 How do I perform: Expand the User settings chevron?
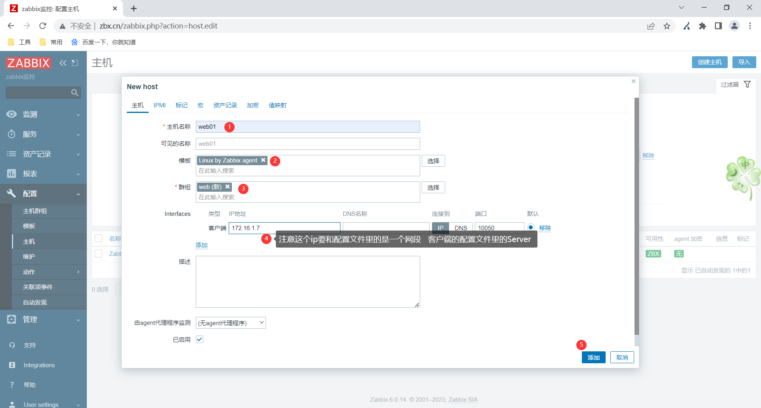pos(78,405)
